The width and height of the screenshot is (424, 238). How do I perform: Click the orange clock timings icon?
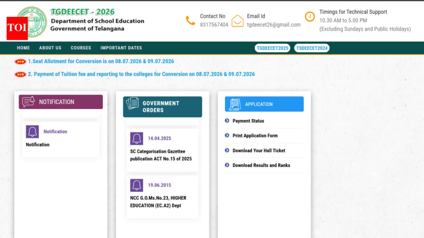(x=310, y=17)
